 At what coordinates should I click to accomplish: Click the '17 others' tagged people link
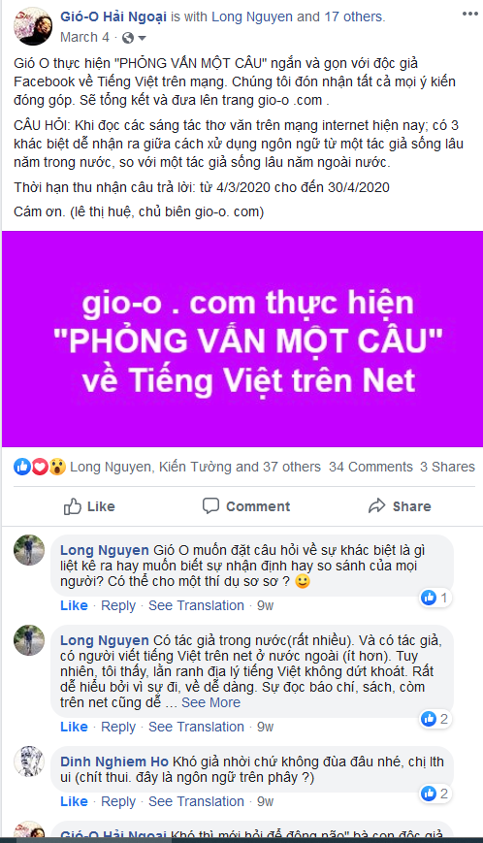coord(355,16)
